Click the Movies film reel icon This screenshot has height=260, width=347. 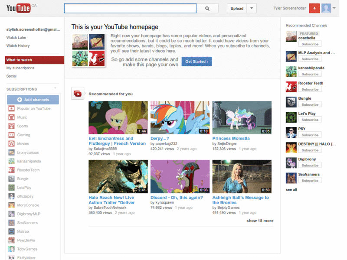click(12, 144)
